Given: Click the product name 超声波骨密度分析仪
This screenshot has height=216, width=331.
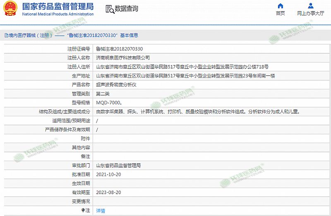Looking at the screenshot, I should pyautogui.click(x=116, y=85).
